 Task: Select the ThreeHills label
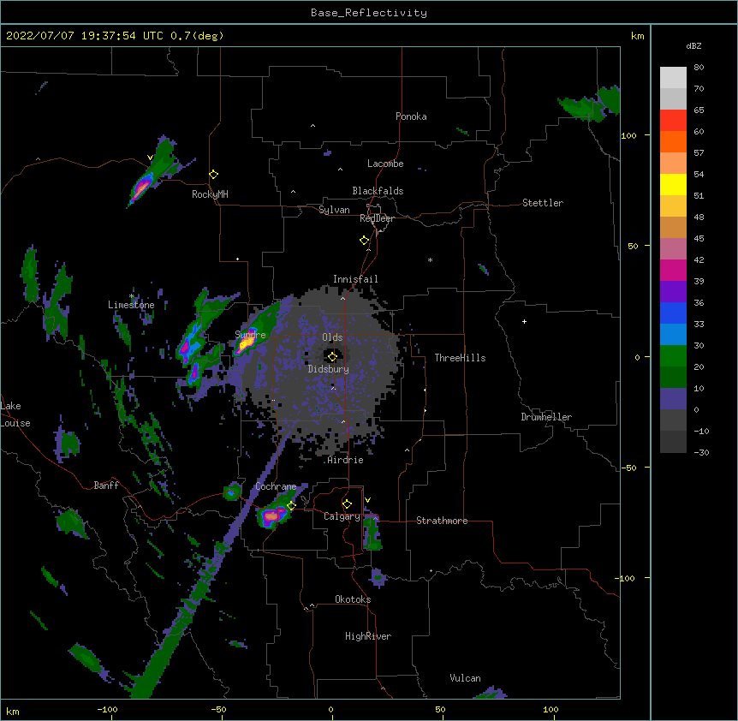pyautogui.click(x=460, y=358)
